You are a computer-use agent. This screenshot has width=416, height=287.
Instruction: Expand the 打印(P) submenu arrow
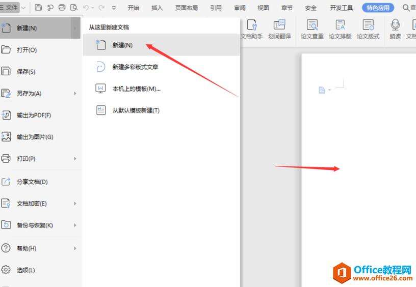tap(75, 159)
